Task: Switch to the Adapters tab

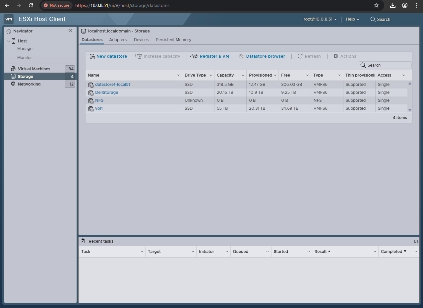Action: pyautogui.click(x=118, y=40)
